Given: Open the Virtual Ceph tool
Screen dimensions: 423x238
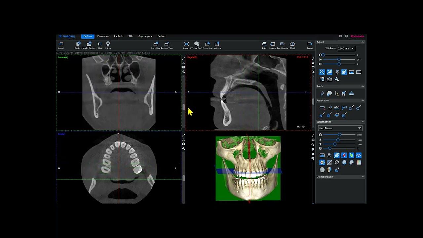Looking at the screenshot, I should [x=197, y=44].
